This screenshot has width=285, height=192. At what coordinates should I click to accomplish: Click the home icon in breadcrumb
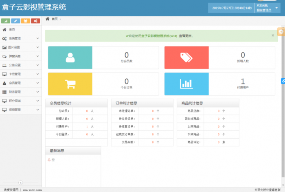coord(48,19)
